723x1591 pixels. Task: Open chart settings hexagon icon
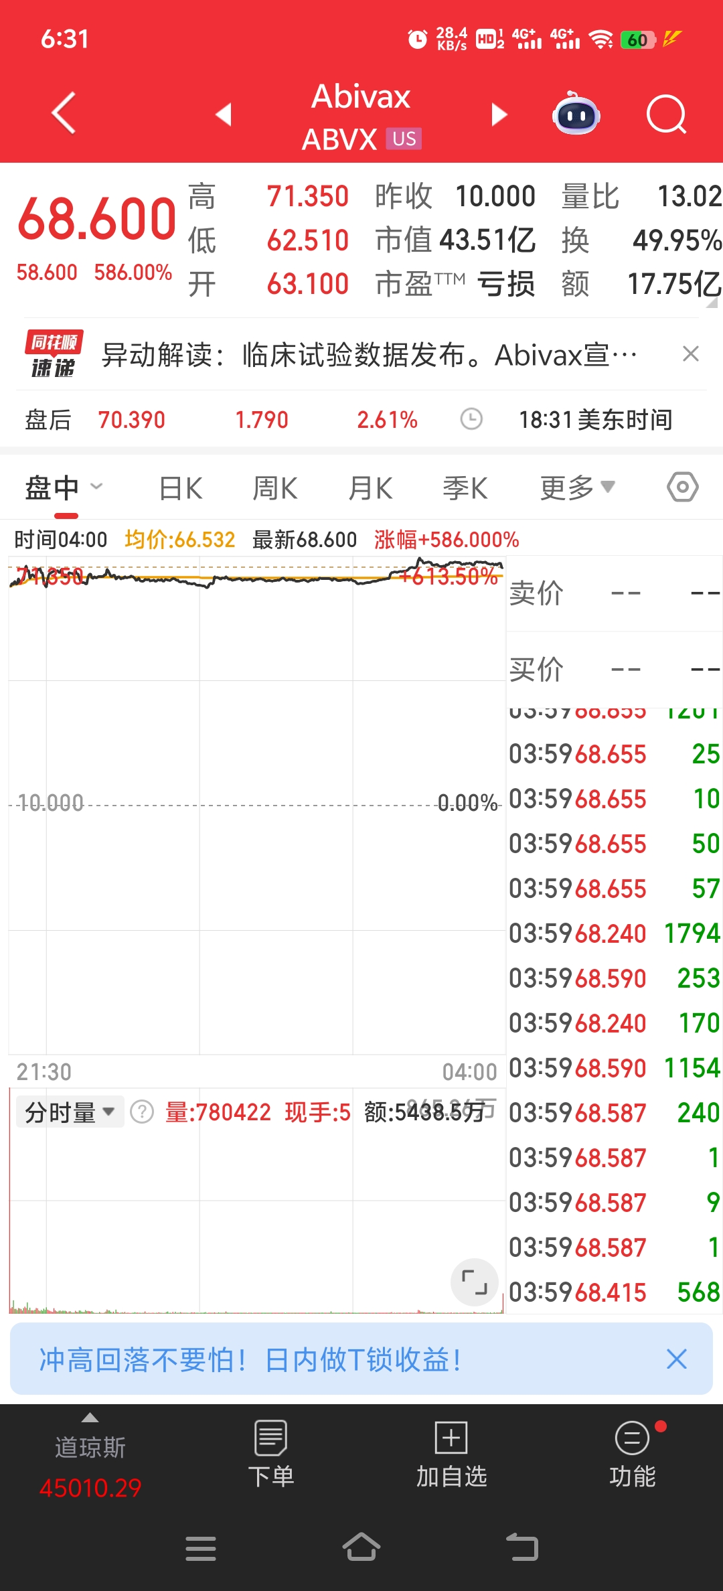click(682, 487)
